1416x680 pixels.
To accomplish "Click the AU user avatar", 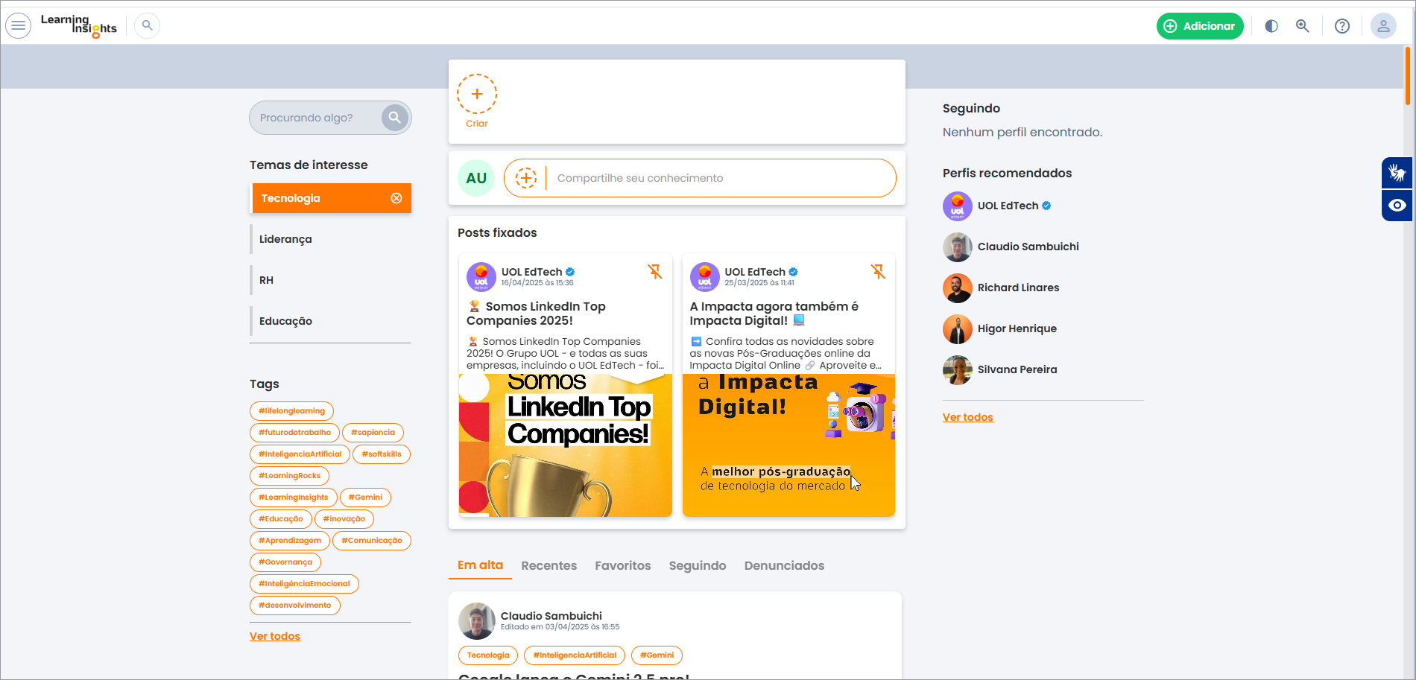I will 476,178.
